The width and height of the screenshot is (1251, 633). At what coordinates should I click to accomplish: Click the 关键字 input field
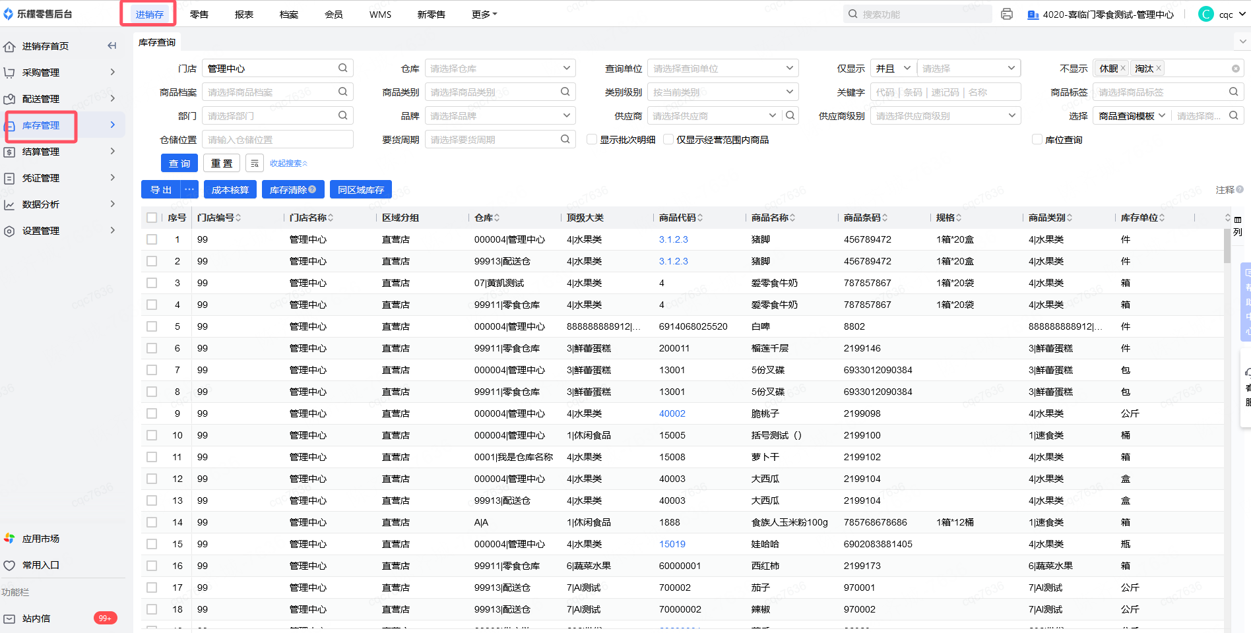click(945, 92)
